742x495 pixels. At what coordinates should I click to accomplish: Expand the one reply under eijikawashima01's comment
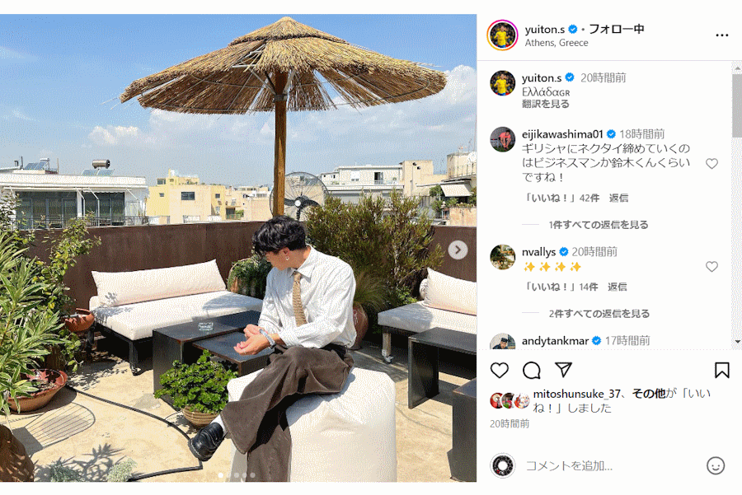tap(599, 225)
